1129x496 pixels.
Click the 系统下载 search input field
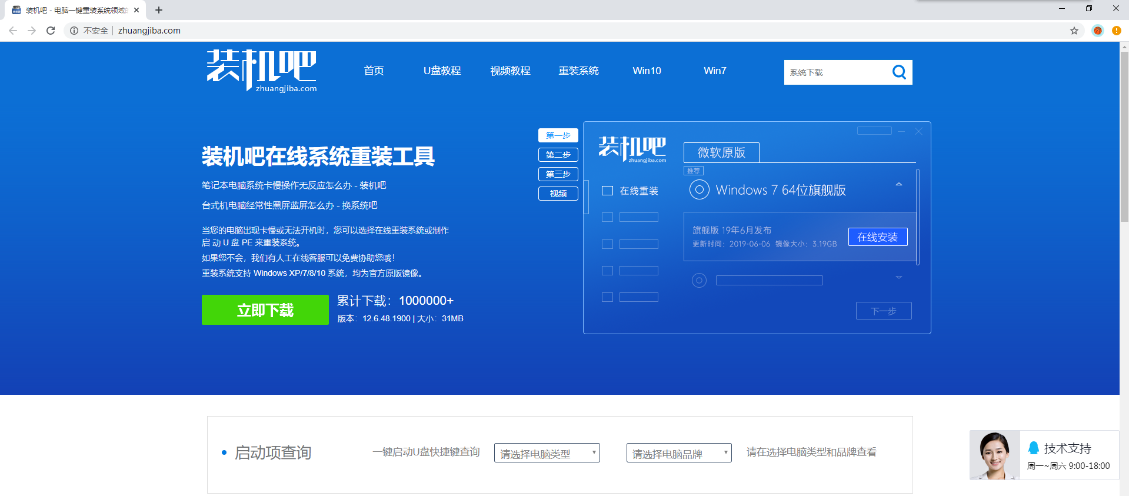[835, 72]
